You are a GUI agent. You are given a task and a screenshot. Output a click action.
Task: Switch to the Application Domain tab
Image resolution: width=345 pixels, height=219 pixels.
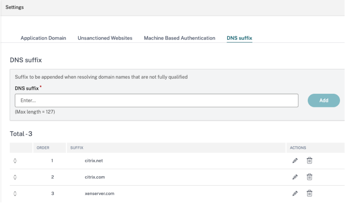tap(43, 38)
